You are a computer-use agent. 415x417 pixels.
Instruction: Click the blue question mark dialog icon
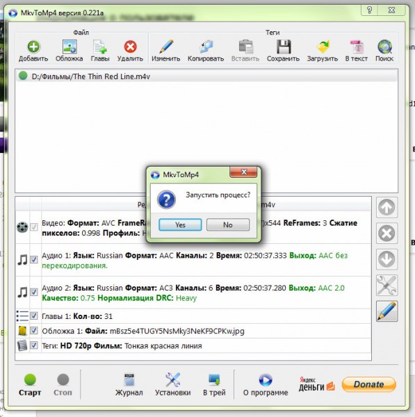pos(166,199)
